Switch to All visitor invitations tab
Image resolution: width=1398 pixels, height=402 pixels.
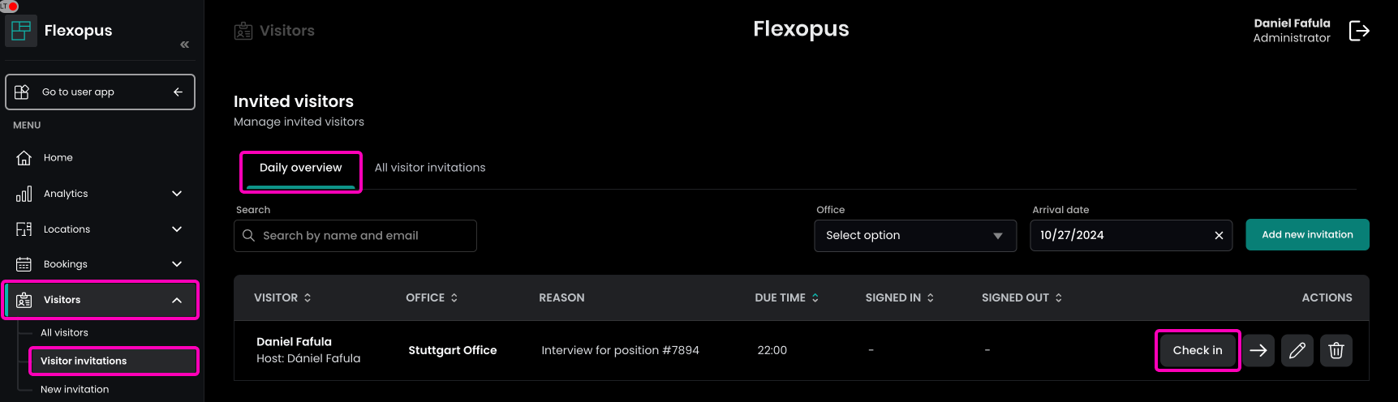pyautogui.click(x=430, y=168)
